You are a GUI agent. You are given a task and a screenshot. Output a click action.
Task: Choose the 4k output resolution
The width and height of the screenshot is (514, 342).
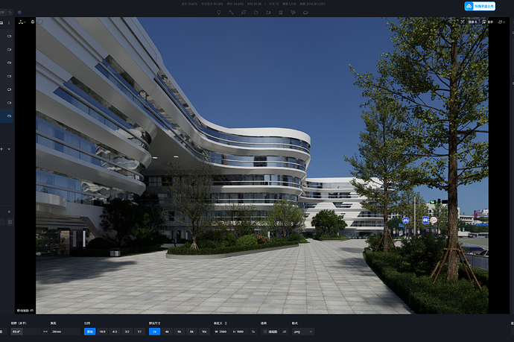[x=167, y=331]
